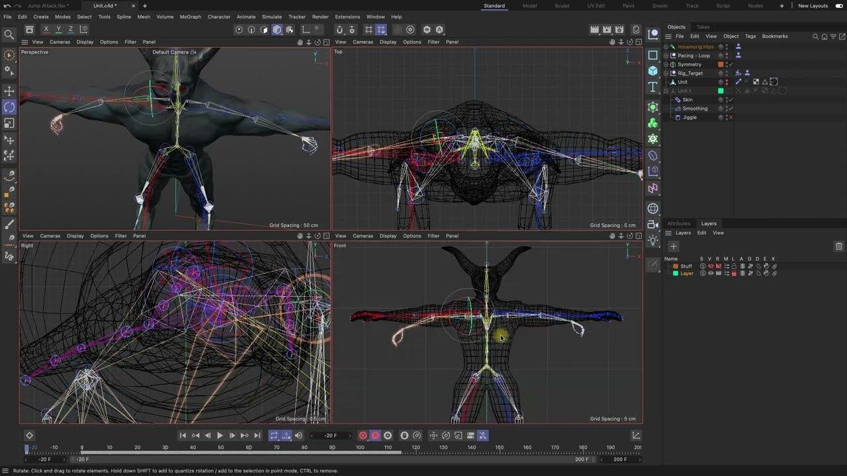The image size is (847, 476).
Task: Click the search icon in Objects panel
Action: (x=815, y=36)
